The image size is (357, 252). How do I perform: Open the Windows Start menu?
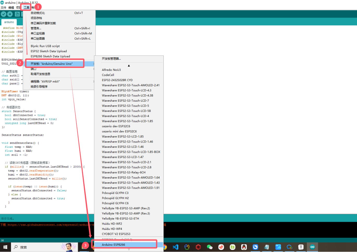tap(5, 247)
